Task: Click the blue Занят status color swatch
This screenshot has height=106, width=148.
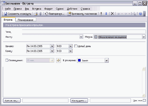Action: coord(79,60)
